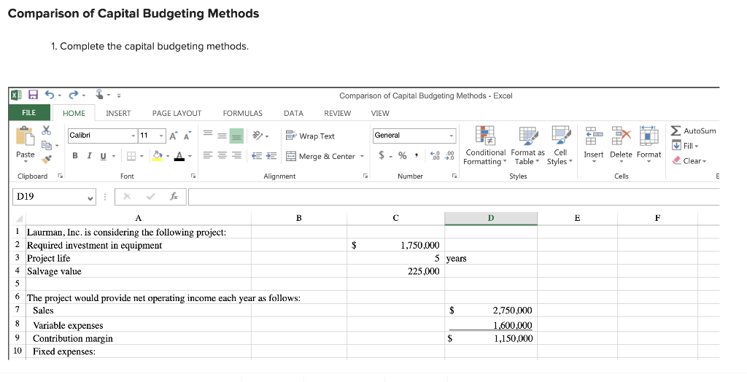Expand the General number format dropdown
Screen dimensions: 747x382
tap(451, 136)
